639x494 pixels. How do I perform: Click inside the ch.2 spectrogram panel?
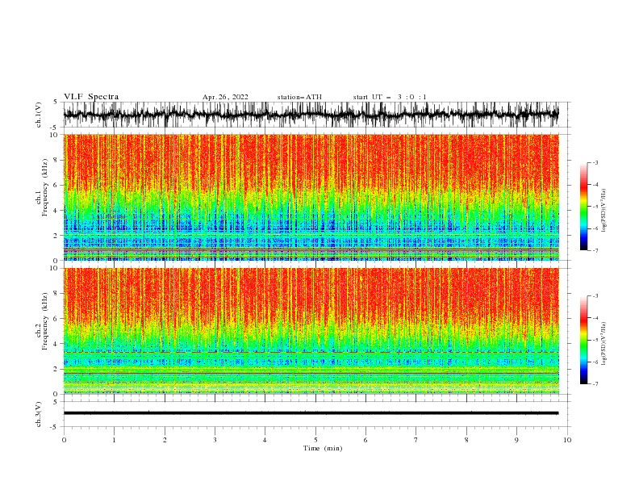(311, 331)
